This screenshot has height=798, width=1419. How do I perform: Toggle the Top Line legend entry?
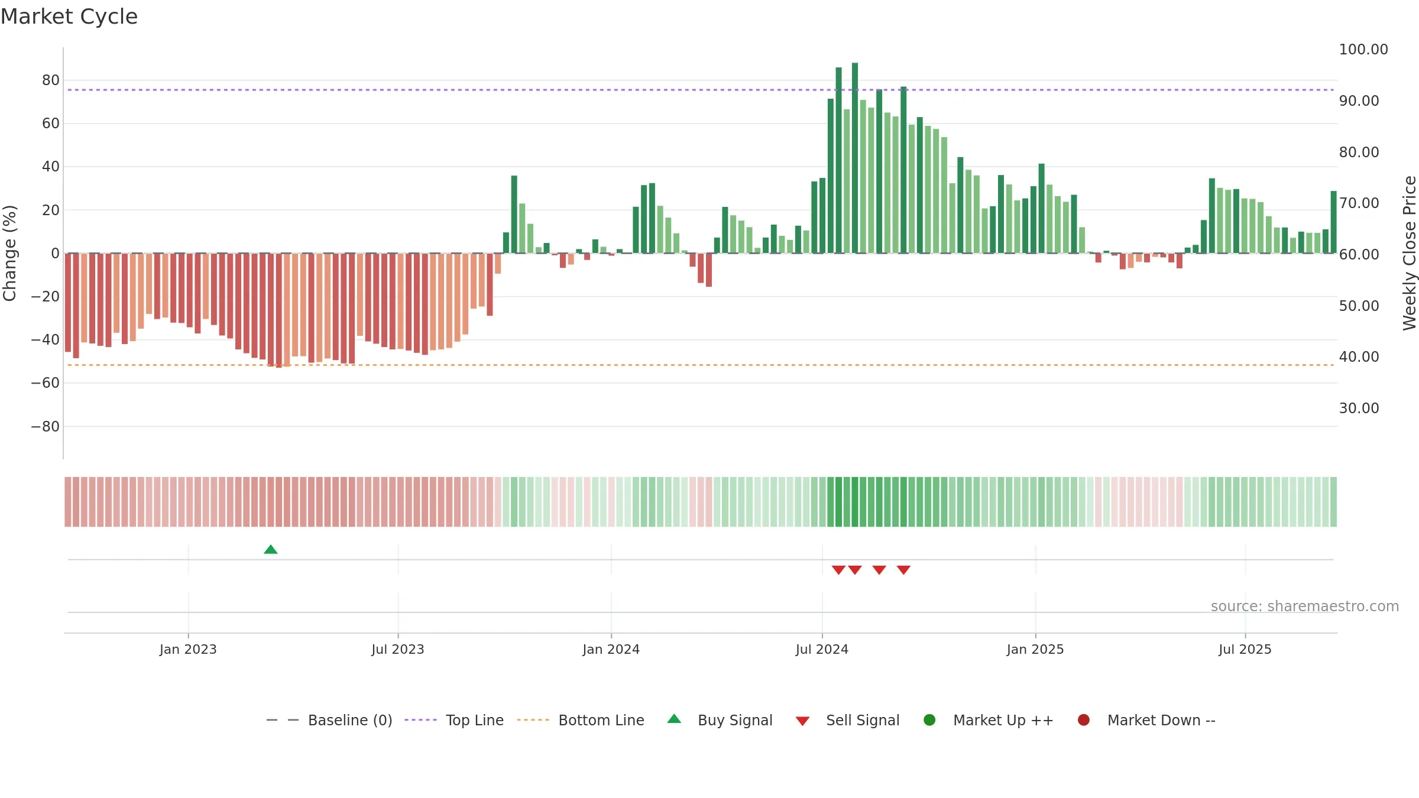click(x=454, y=720)
